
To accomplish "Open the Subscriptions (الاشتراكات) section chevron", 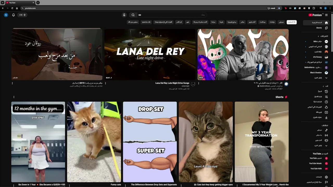I will [x=318, y=36].
